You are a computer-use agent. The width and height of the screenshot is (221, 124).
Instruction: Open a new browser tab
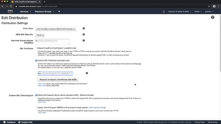click(x=45, y=2)
